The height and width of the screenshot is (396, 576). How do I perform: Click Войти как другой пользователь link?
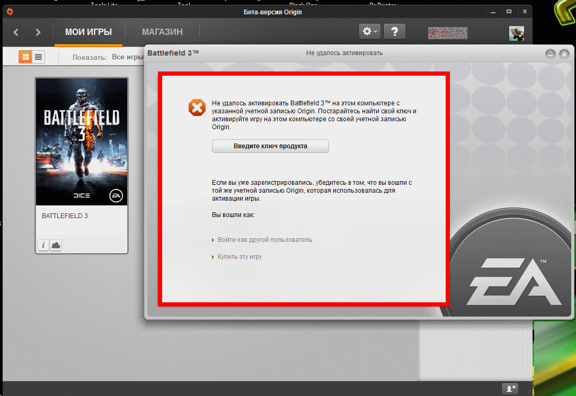coord(265,240)
